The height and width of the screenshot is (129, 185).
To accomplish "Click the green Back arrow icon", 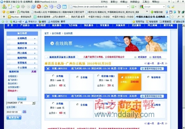I will click(17, 7).
